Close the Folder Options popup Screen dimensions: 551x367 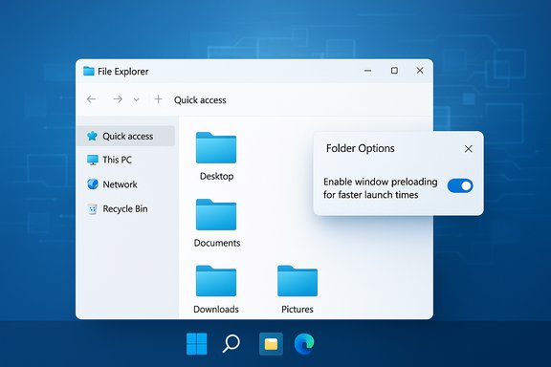(468, 149)
